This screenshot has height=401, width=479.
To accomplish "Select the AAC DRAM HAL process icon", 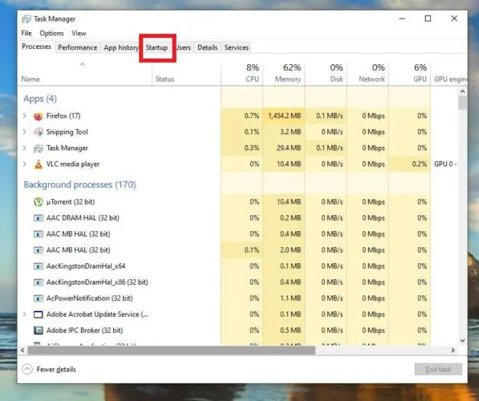I will coord(39,218).
